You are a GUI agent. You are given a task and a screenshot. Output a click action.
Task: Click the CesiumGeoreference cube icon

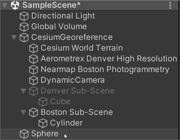coord(24,37)
